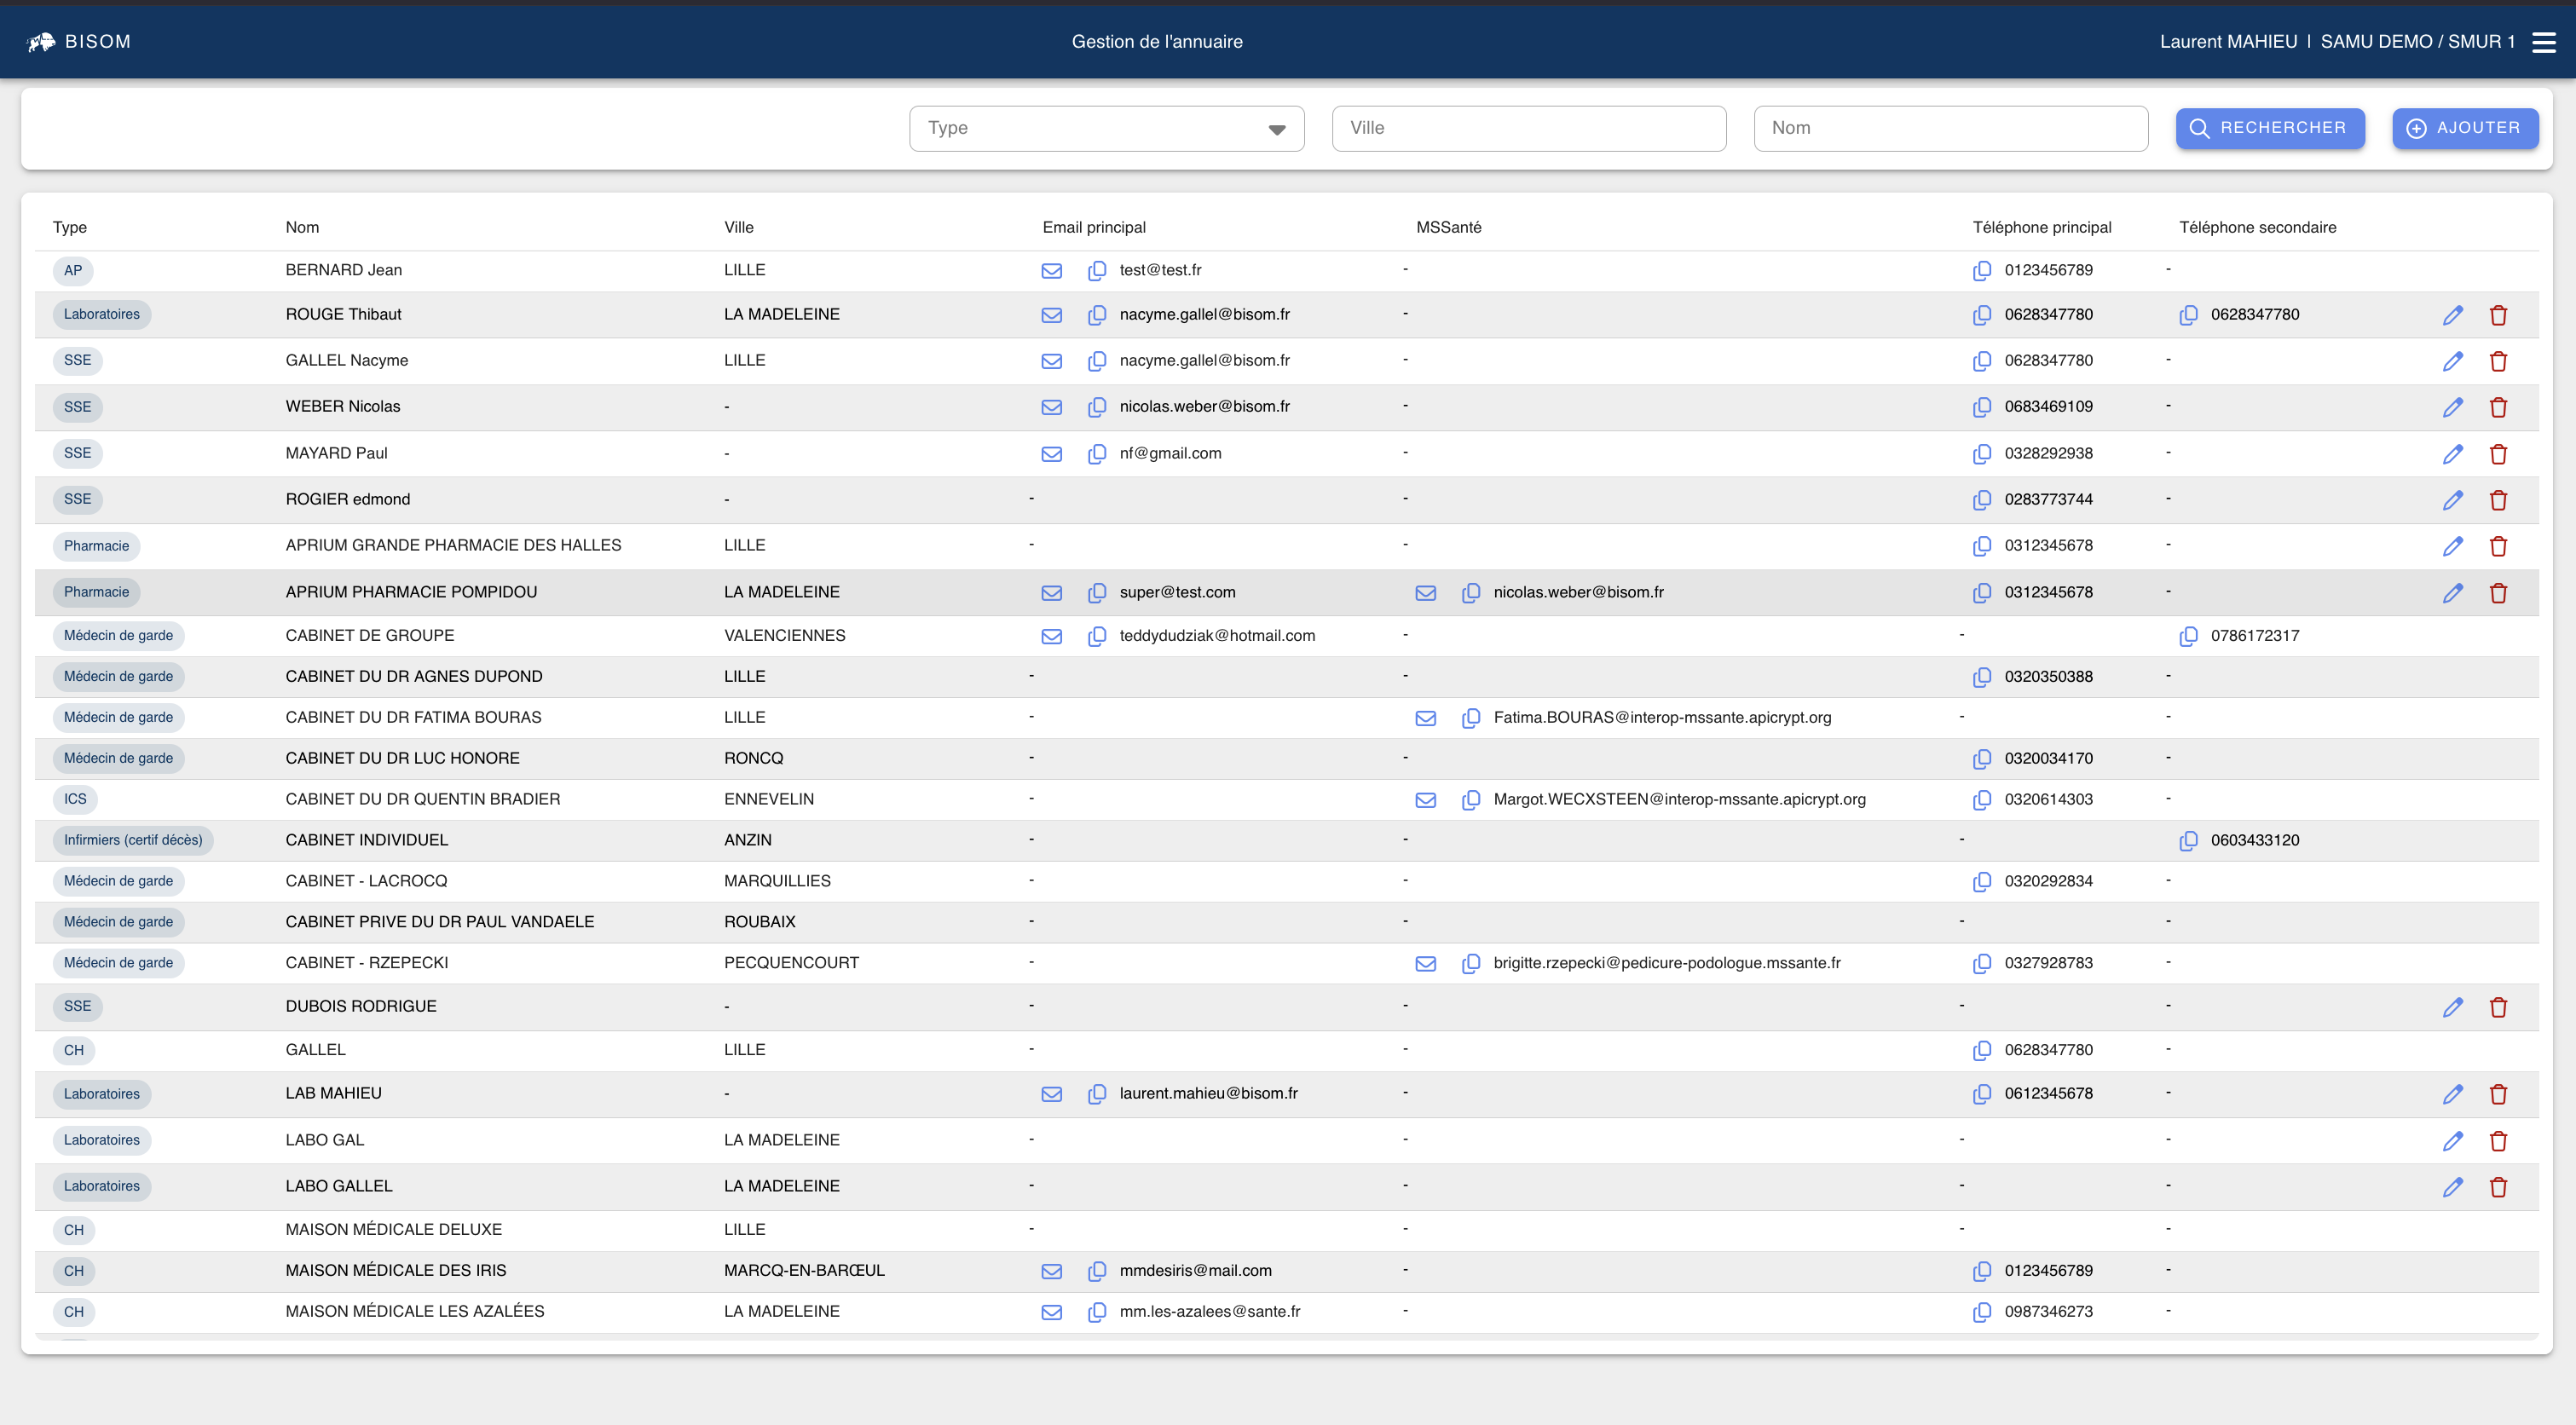Delete the WEBER Nicolas entry

point(2497,407)
